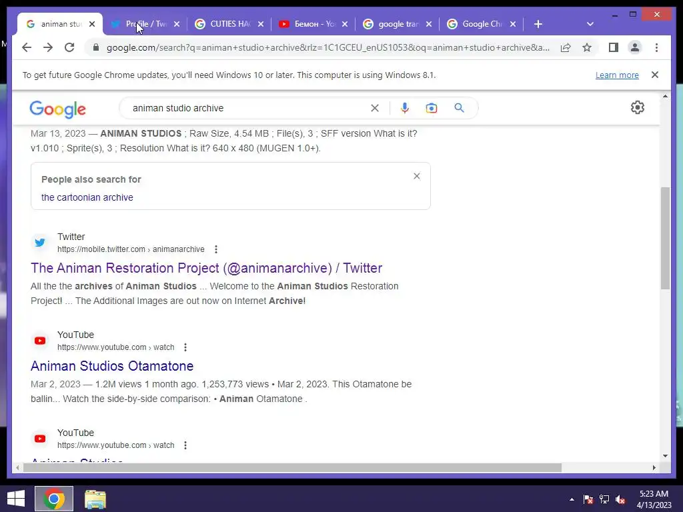Viewport: 683px width, 512px height.
Task: Click the Chrome icon in the taskbar
Action: tap(54, 499)
